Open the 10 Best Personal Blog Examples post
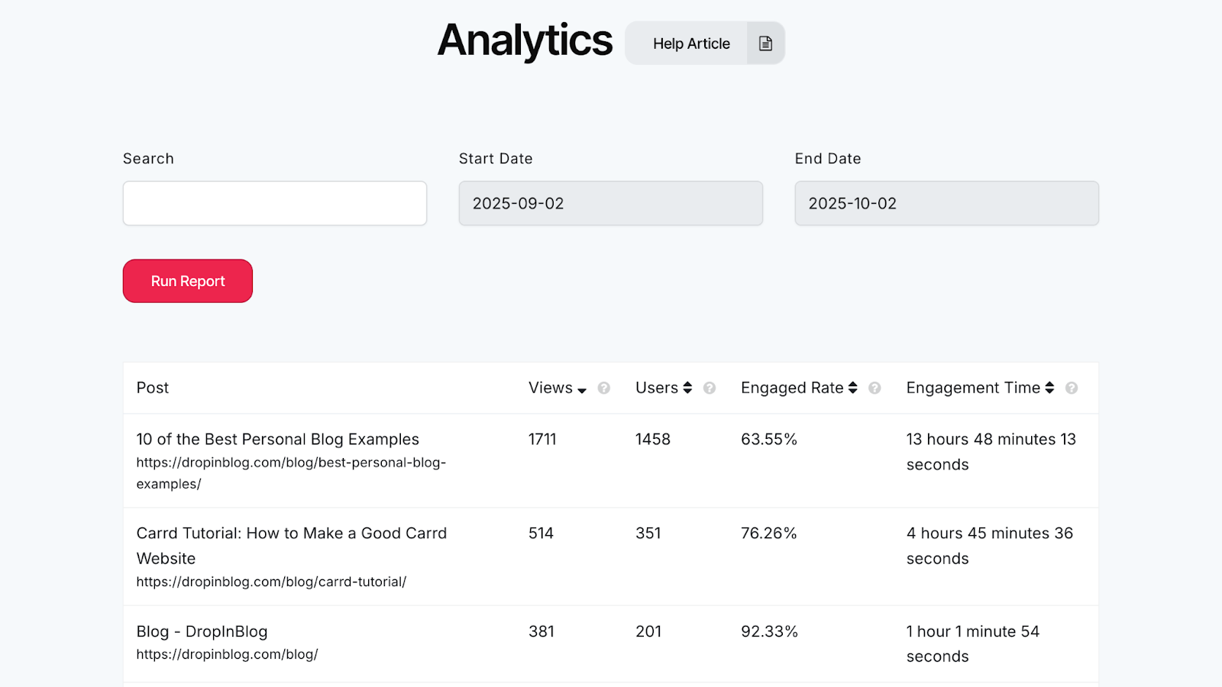 coord(277,439)
